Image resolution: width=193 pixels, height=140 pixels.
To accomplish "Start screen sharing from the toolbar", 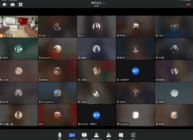I will pos(84,135).
